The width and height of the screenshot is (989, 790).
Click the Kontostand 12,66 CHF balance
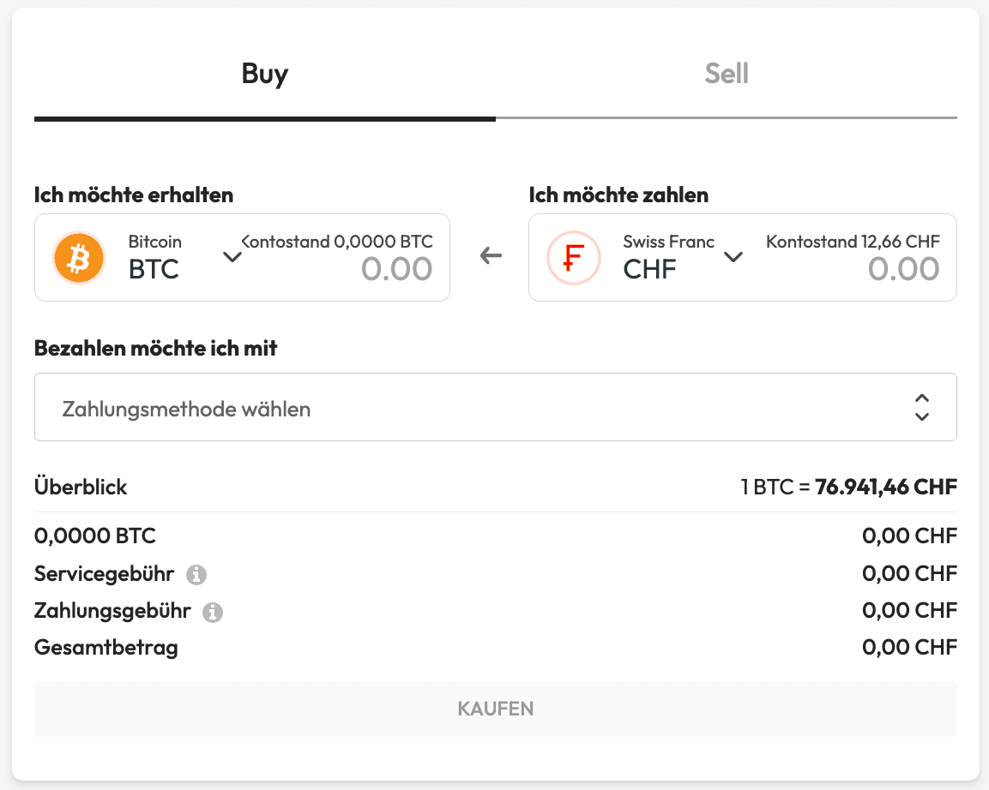point(853,242)
